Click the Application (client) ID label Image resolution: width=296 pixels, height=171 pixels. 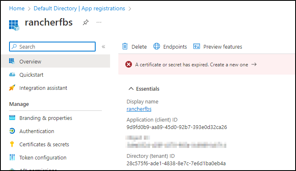(x=152, y=120)
